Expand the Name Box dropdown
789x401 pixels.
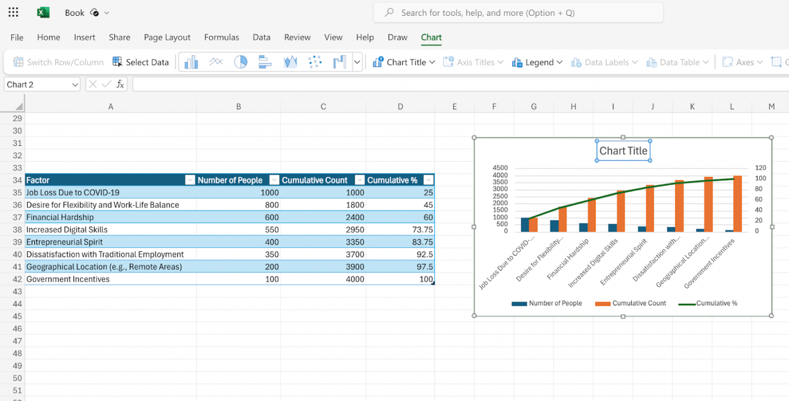[76, 84]
